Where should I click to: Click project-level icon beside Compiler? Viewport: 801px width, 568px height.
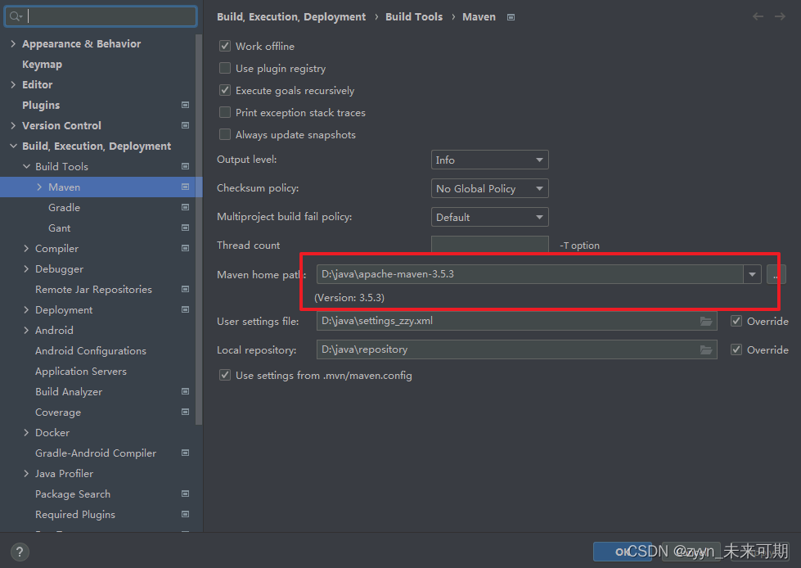click(186, 248)
